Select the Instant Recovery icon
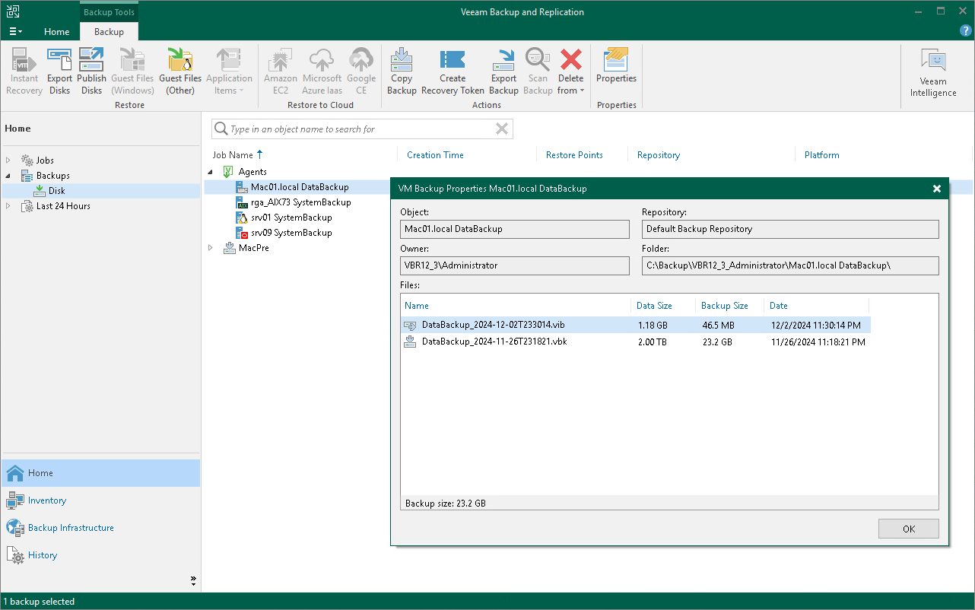The height and width of the screenshot is (610, 975). [24, 70]
